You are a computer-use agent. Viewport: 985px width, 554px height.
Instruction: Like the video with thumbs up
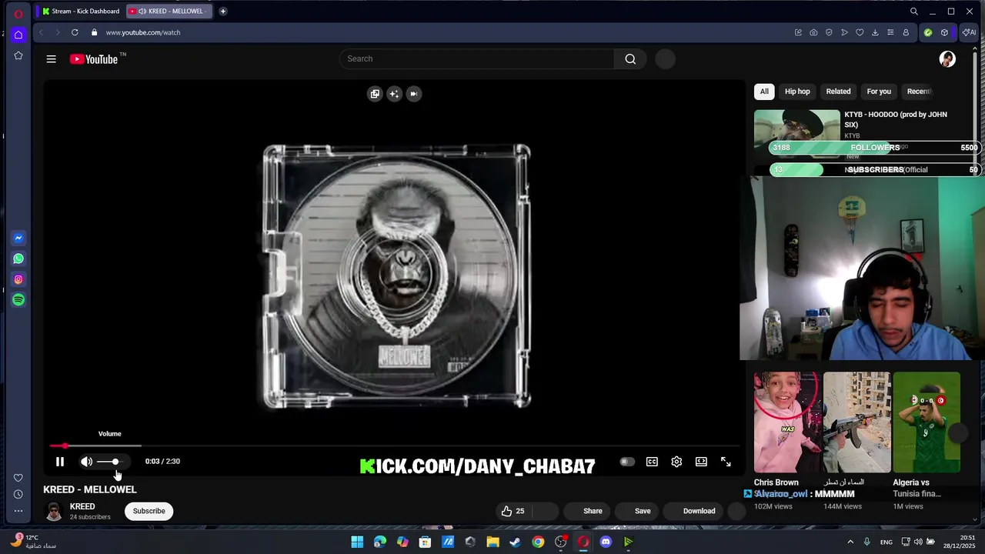tap(513, 511)
